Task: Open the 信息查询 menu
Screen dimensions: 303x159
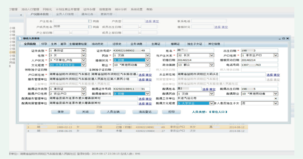Action: (105, 9)
